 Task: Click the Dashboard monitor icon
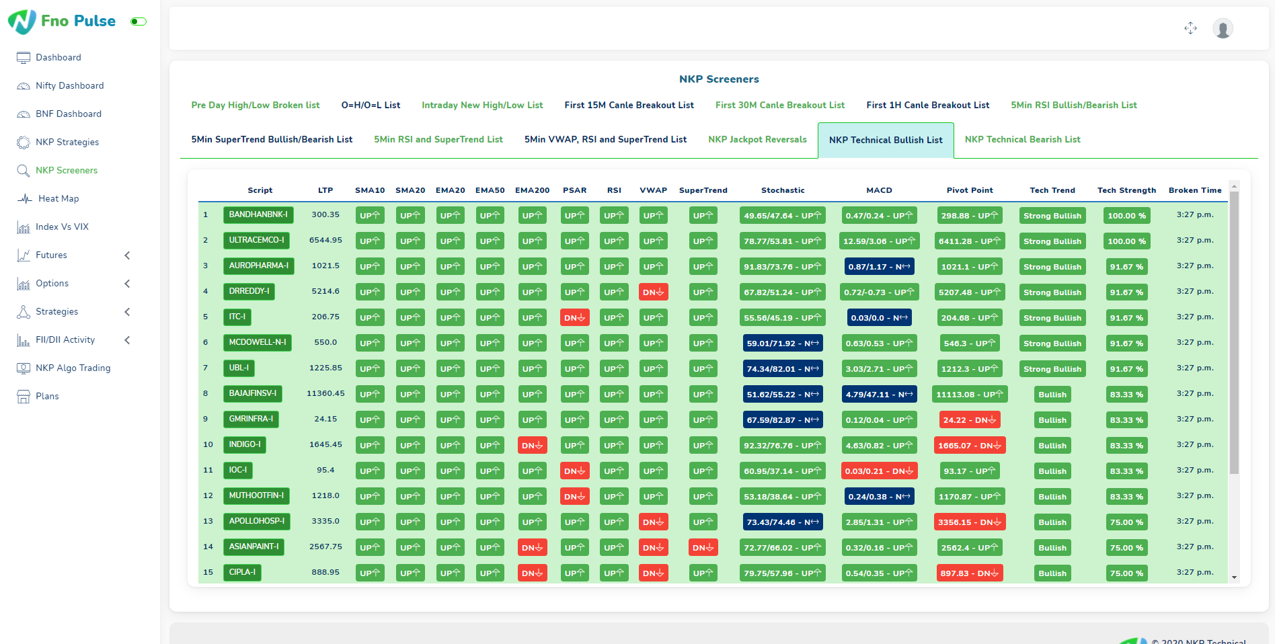click(24, 58)
